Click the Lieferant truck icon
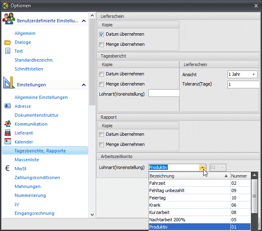The image size is (262, 231). pos(8,133)
